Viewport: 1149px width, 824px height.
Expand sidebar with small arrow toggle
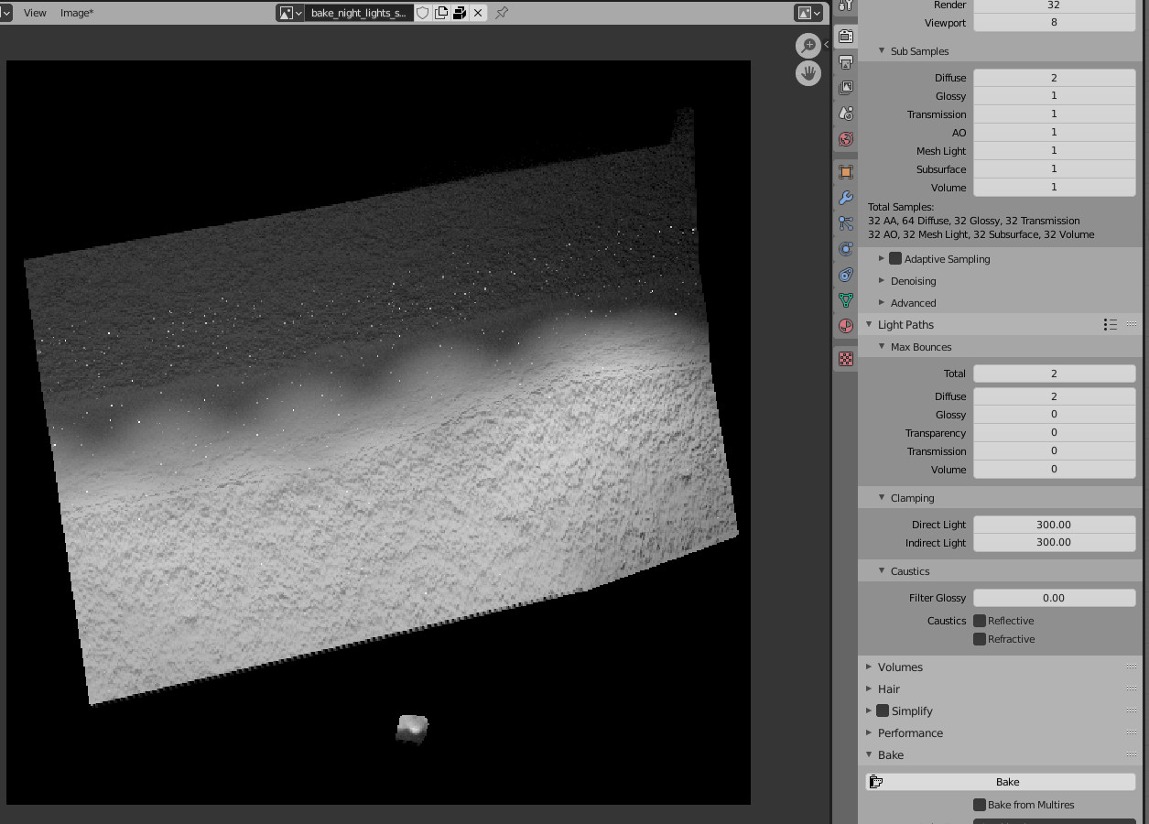tap(826, 44)
